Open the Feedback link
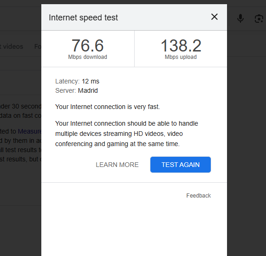The image size is (266, 256). pyautogui.click(x=199, y=196)
